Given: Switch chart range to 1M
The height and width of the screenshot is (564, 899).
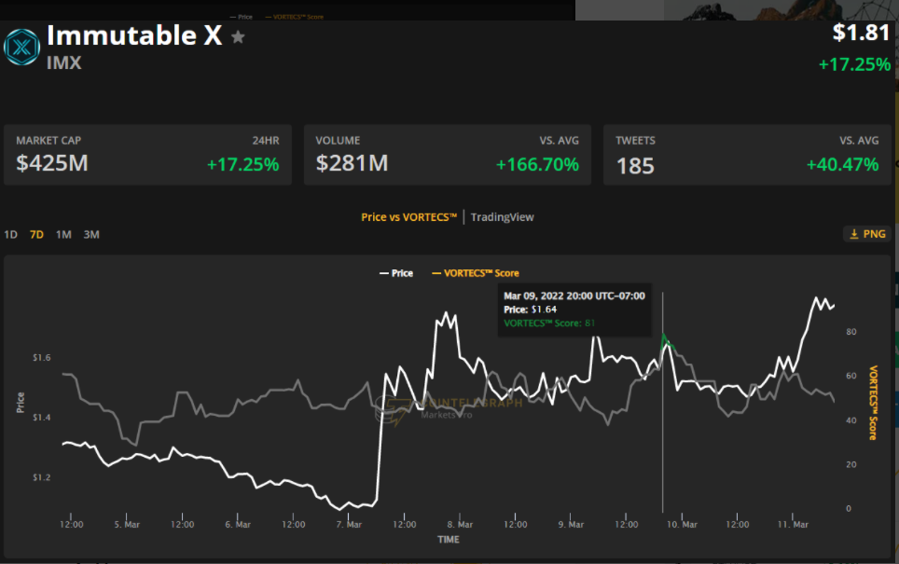Looking at the screenshot, I should [x=63, y=234].
